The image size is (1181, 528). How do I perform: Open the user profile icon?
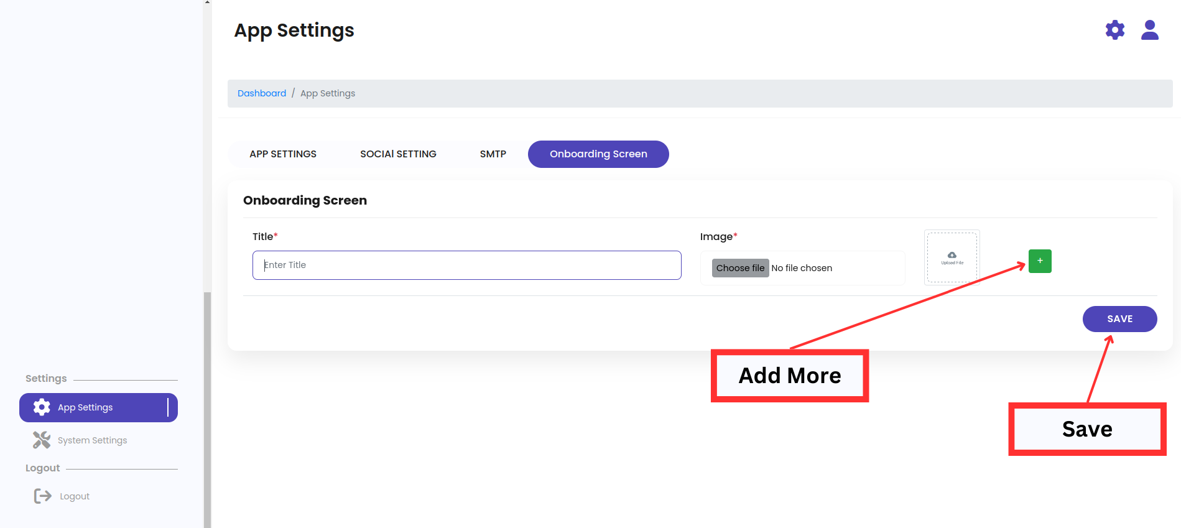(x=1149, y=30)
